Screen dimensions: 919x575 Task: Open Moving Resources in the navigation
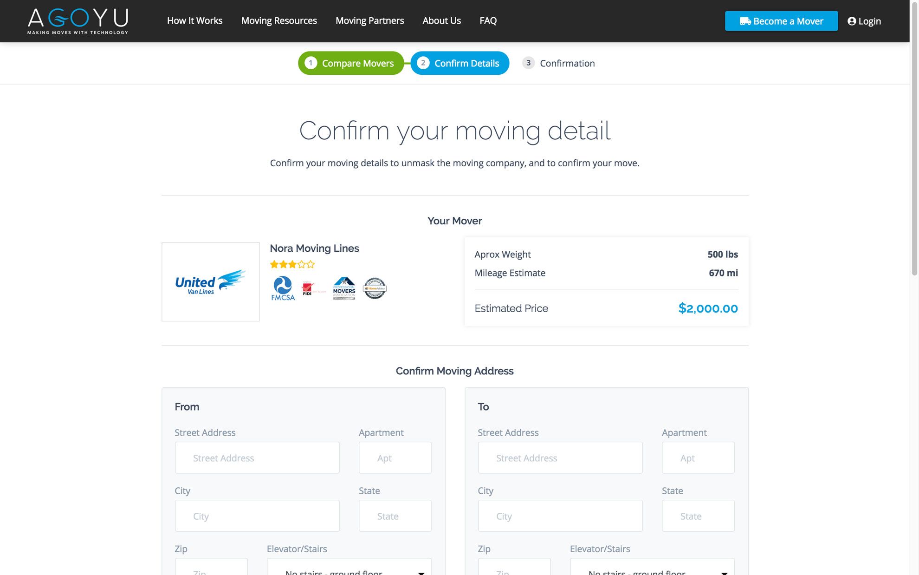[x=279, y=20]
